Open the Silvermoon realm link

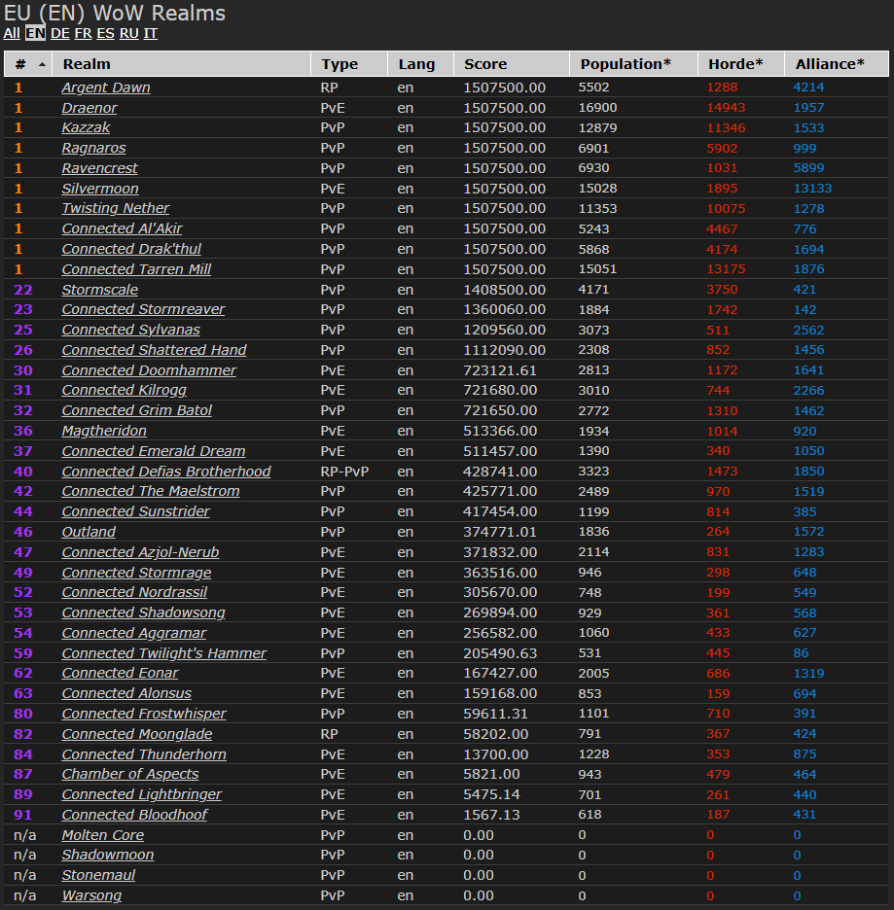click(100, 189)
